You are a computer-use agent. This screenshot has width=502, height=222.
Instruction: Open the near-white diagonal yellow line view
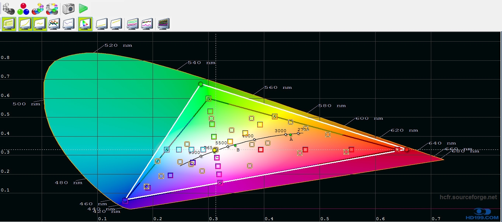tap(116, 24)
